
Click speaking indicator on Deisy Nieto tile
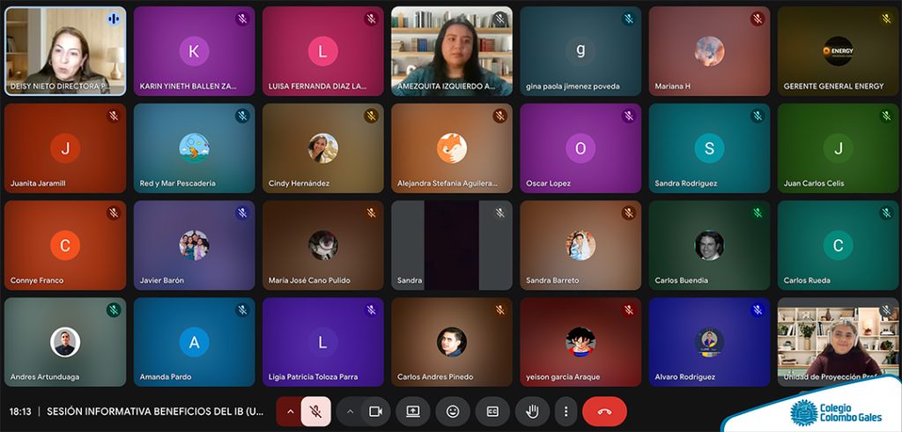114,19
